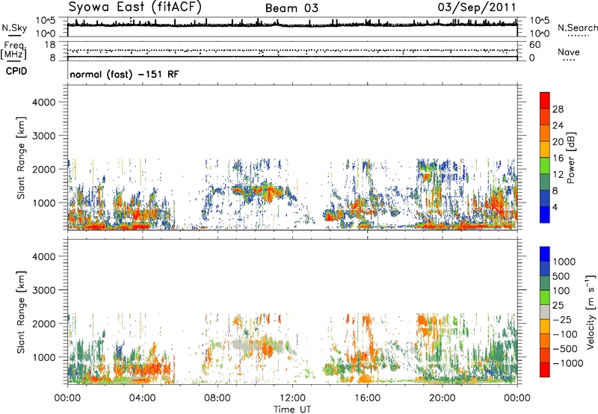This screenshot has height=414, width=598.
Task: Click the '25' Velocity colorbar value
Action: 558,305
